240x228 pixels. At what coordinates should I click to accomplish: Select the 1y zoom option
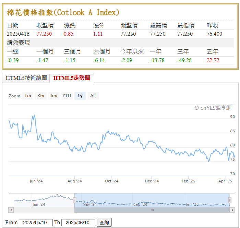point(80,96)
